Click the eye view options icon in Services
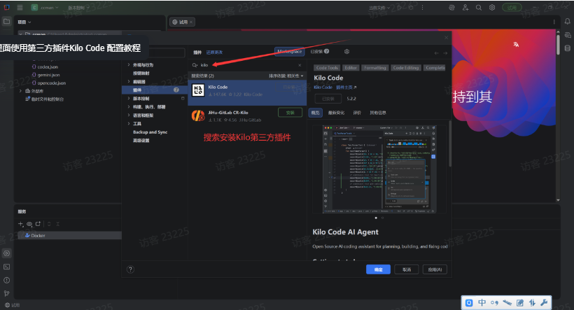The width and height of the screenshot is (574, 310). point(29,224)
